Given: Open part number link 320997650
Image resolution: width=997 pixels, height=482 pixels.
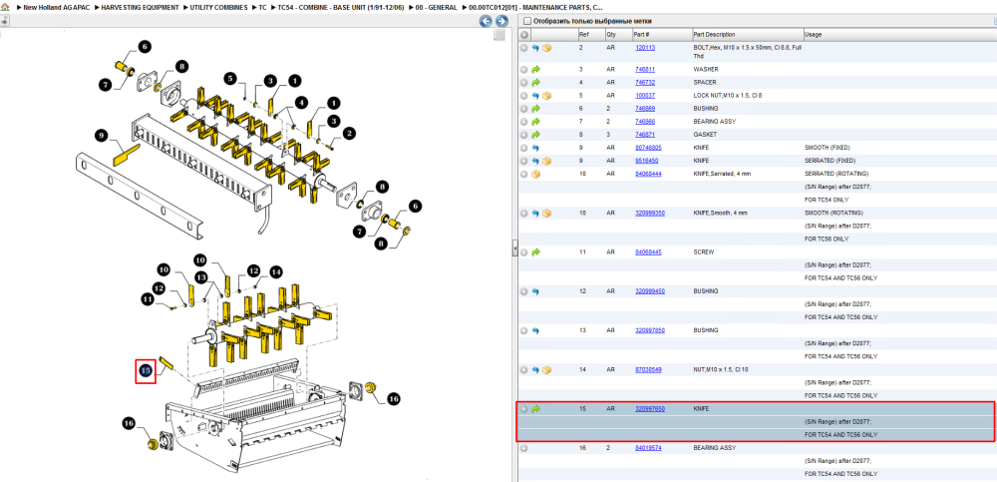Looking at the screenshot, I should tap(650, 409).
